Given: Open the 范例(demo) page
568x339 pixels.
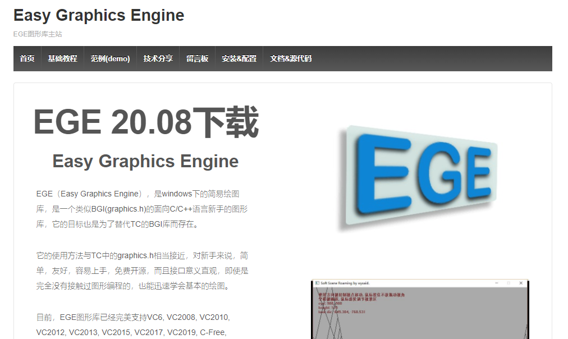Looking at the screenshot, I should pos(110,58).
